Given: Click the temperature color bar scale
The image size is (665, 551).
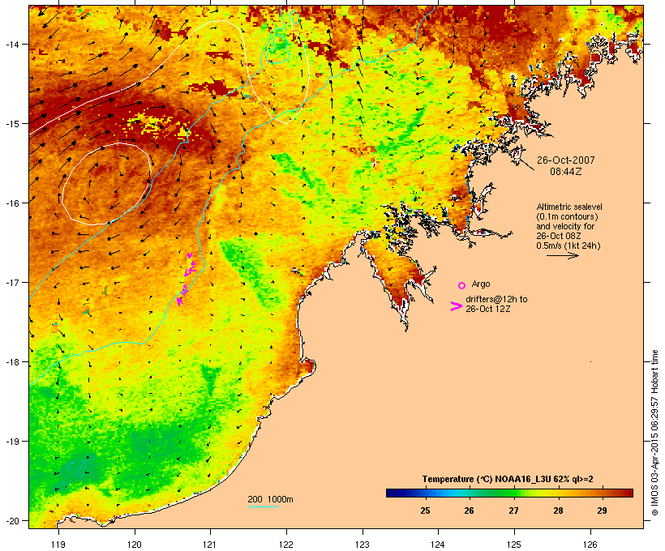Looking at the screenshot, I should click(x=509, y=493).
